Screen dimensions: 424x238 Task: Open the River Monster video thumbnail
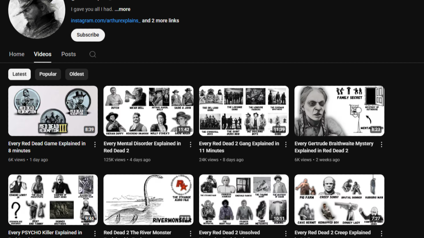point(148,200)
